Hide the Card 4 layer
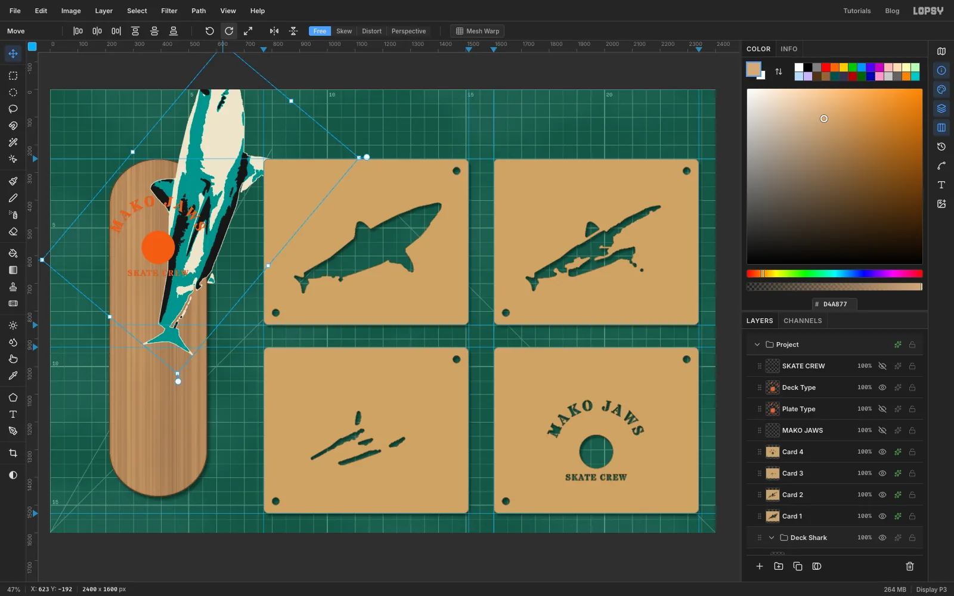This screenshot has width=954, height=596. click(882, 452)
